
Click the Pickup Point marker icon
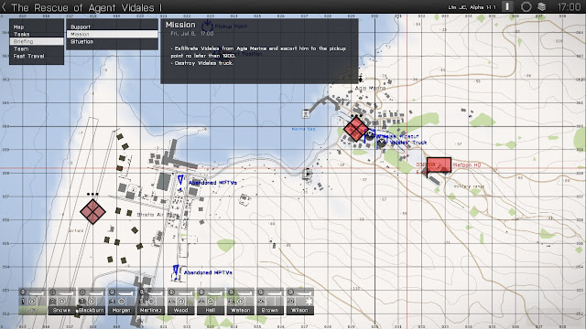coord(207,27)
